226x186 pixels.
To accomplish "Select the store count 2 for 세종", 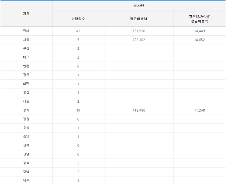I will pos(78,102).
